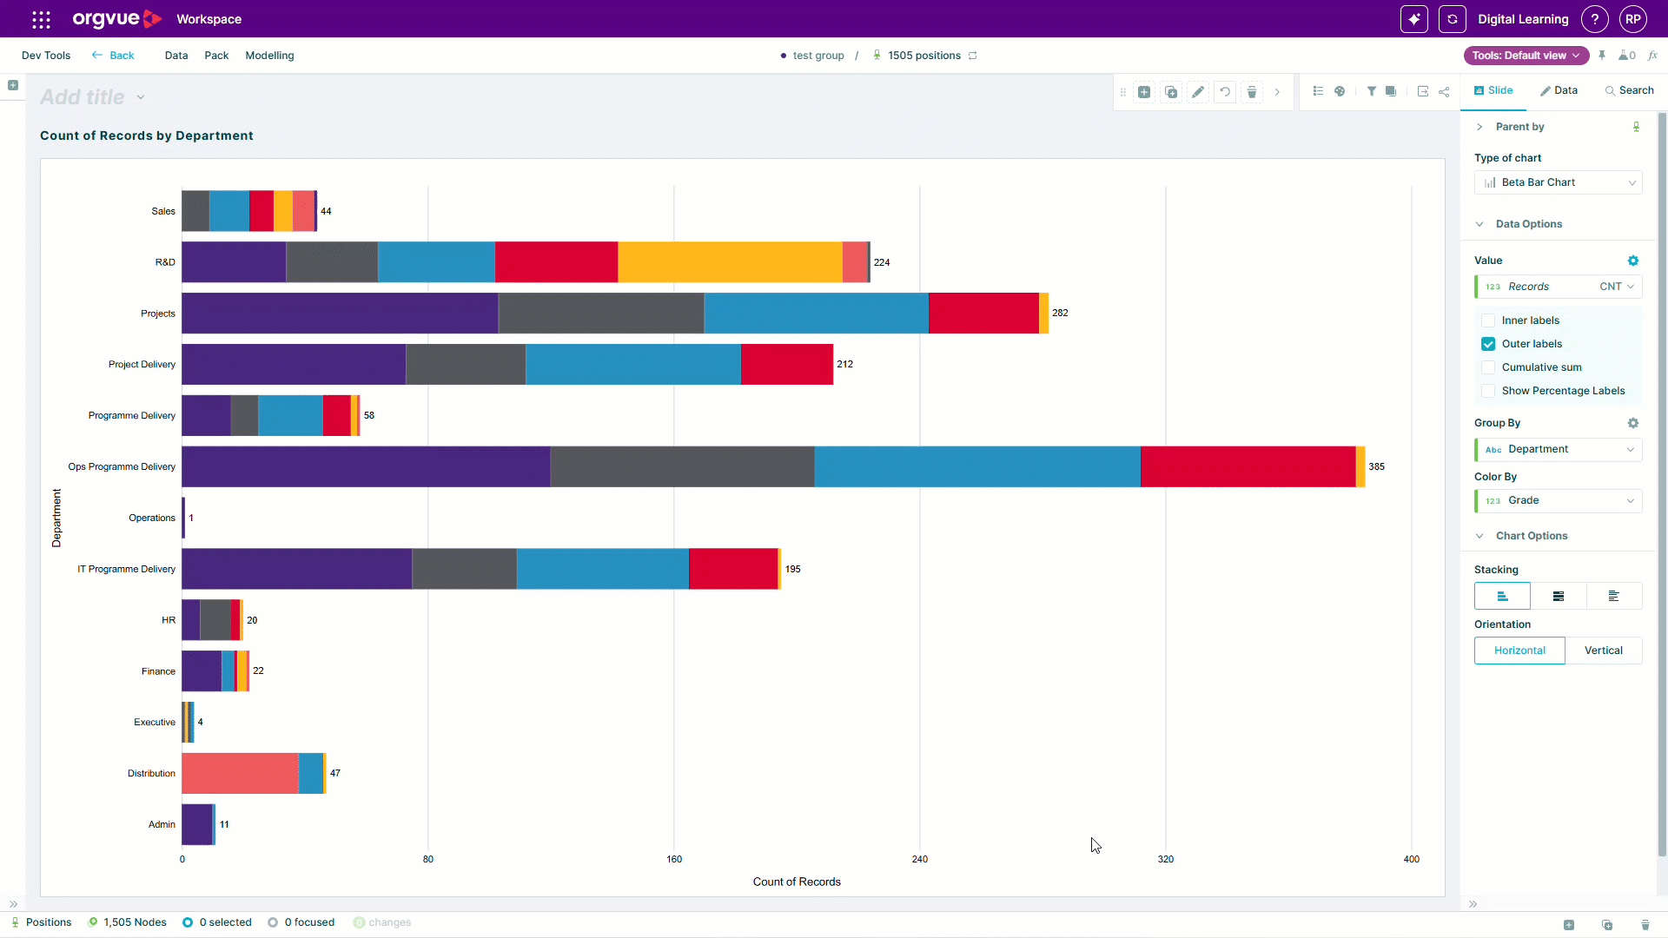The image size is (1668, 938).
Task: Open the Add title chevron dropdown
Action: coord(141,97)
